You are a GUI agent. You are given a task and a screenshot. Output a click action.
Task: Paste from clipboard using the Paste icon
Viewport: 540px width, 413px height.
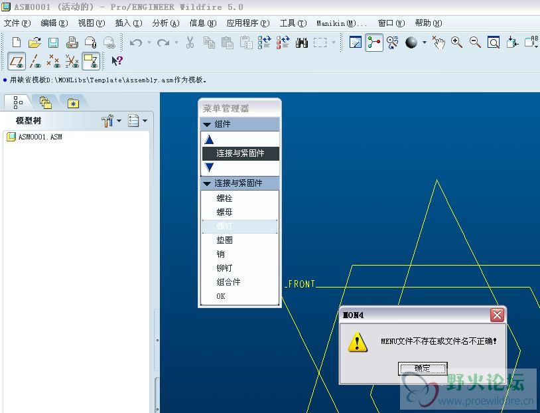(228, 42)
